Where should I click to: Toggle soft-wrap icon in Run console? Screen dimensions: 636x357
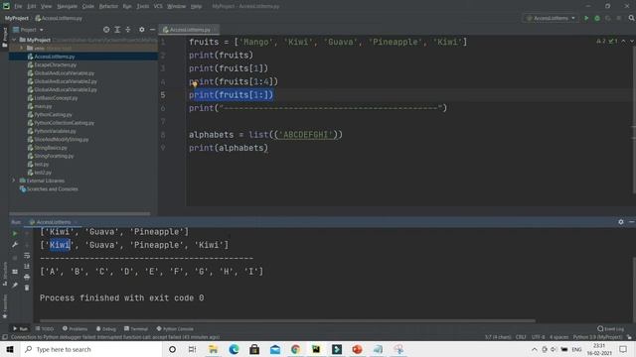(x=27, y=256)
